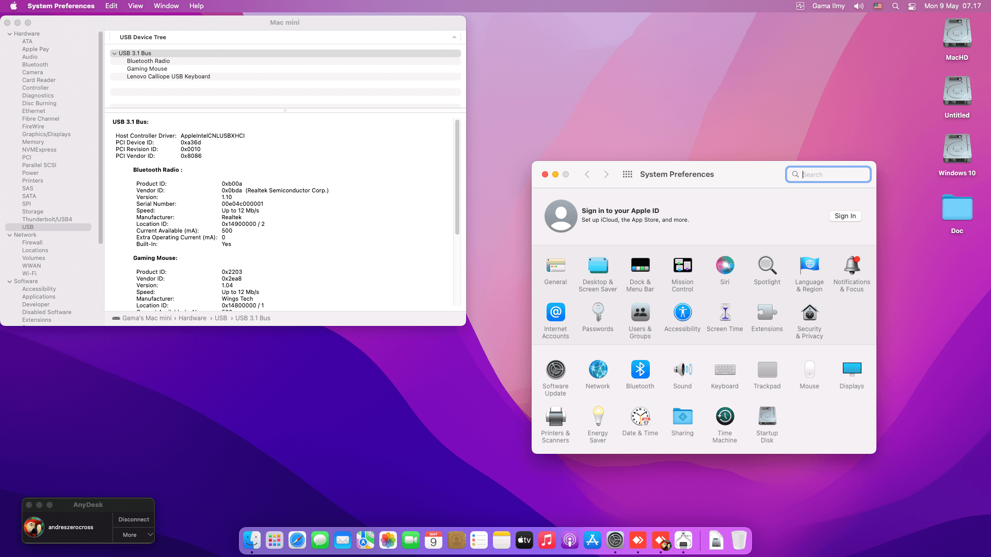Select Graphics/Displays in hardware sidebar
Viewport: 991px width, 557px height.
(x=46, y=134)
